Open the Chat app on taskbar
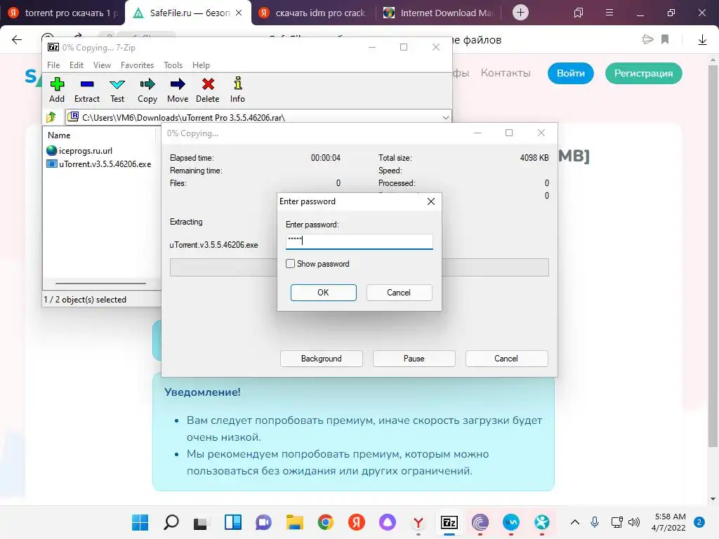 [x=264, y=522]
